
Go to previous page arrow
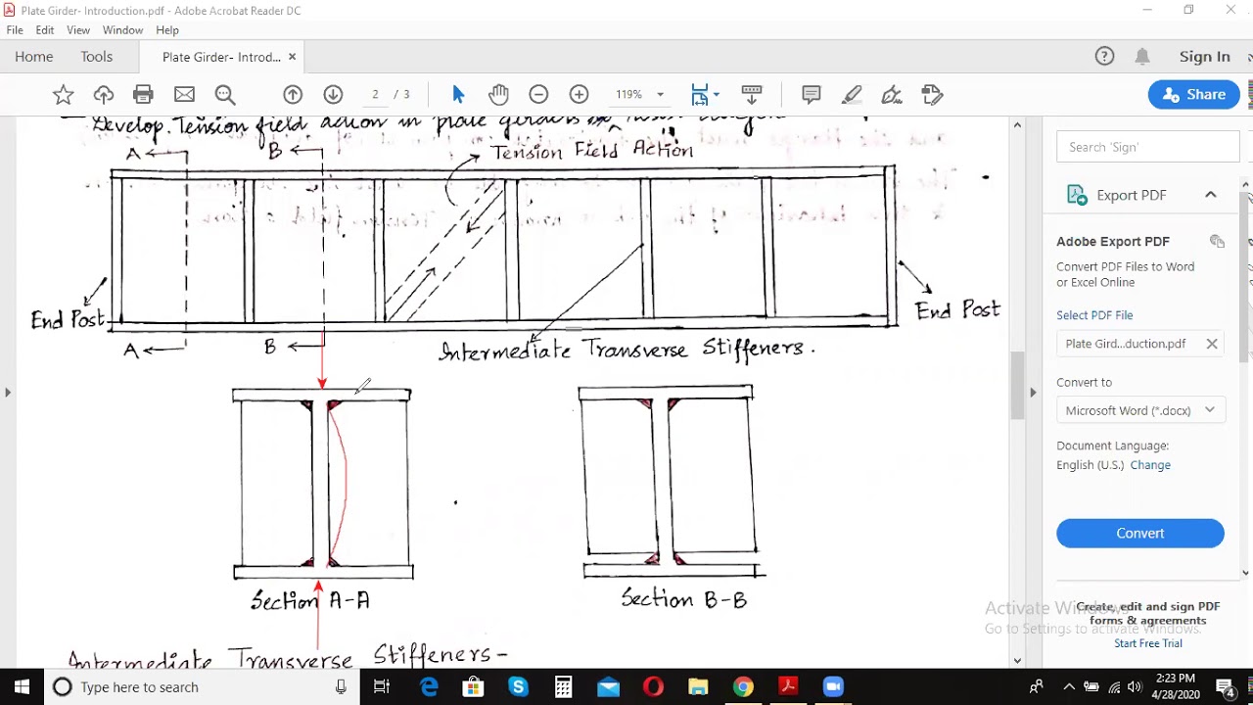(293, 95)
